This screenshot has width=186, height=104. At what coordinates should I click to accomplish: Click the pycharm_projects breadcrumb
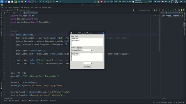[7, 10]
